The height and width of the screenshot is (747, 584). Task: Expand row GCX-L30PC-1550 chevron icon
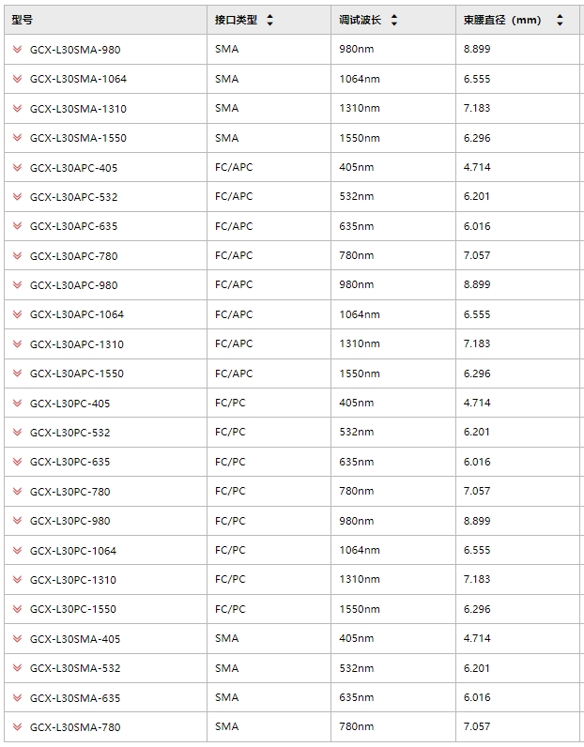pos(17,609)
